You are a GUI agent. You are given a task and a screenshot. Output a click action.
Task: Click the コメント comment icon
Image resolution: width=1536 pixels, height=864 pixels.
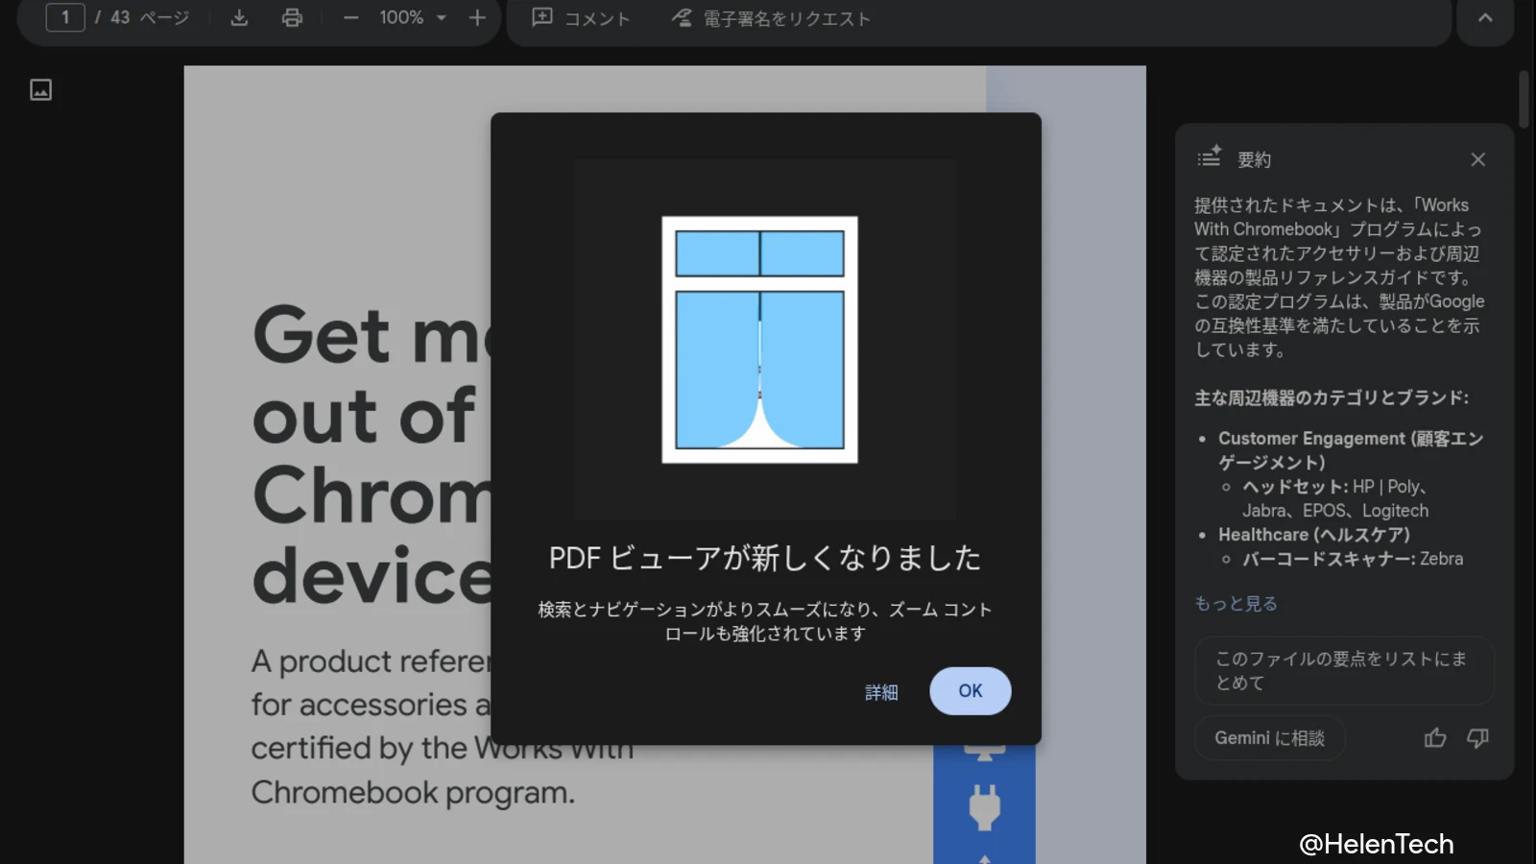(x=544, y=17)
